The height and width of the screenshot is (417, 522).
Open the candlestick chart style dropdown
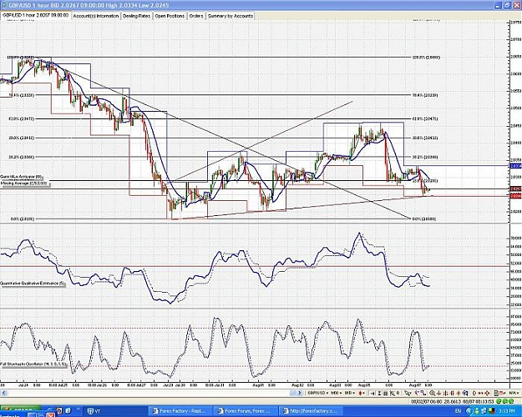click(x=362, y=393)
